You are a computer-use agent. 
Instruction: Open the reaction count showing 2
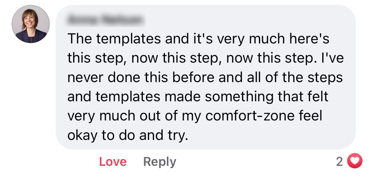339,162
